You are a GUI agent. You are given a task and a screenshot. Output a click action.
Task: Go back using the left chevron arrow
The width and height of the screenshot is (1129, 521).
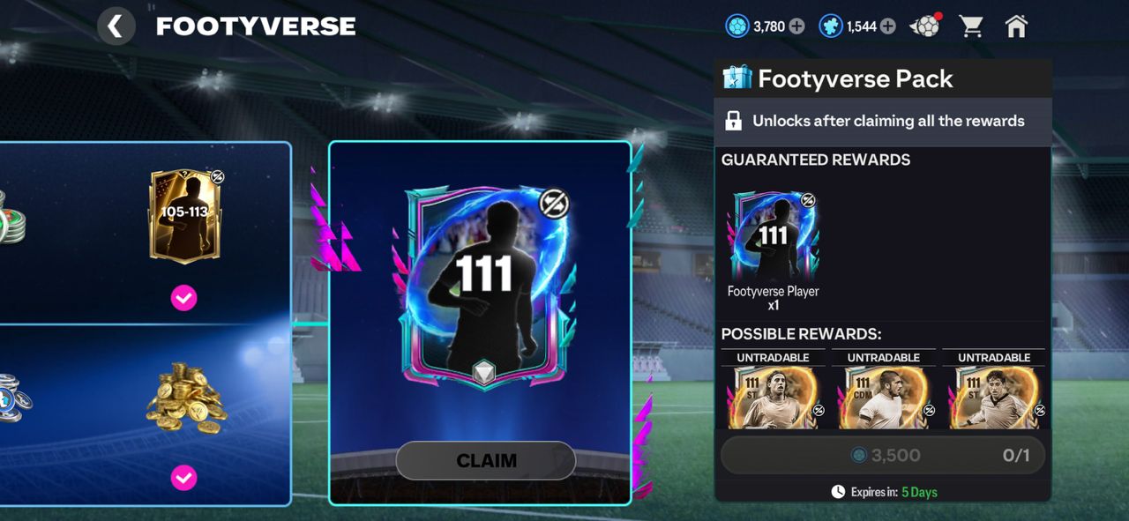[116, 26]
